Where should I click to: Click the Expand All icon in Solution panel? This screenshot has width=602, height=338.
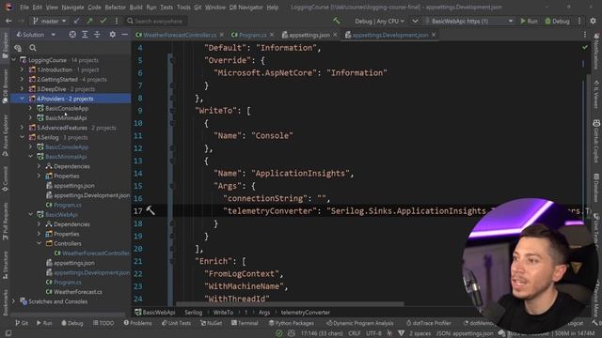pyautogui.click(x=85, y=35)
